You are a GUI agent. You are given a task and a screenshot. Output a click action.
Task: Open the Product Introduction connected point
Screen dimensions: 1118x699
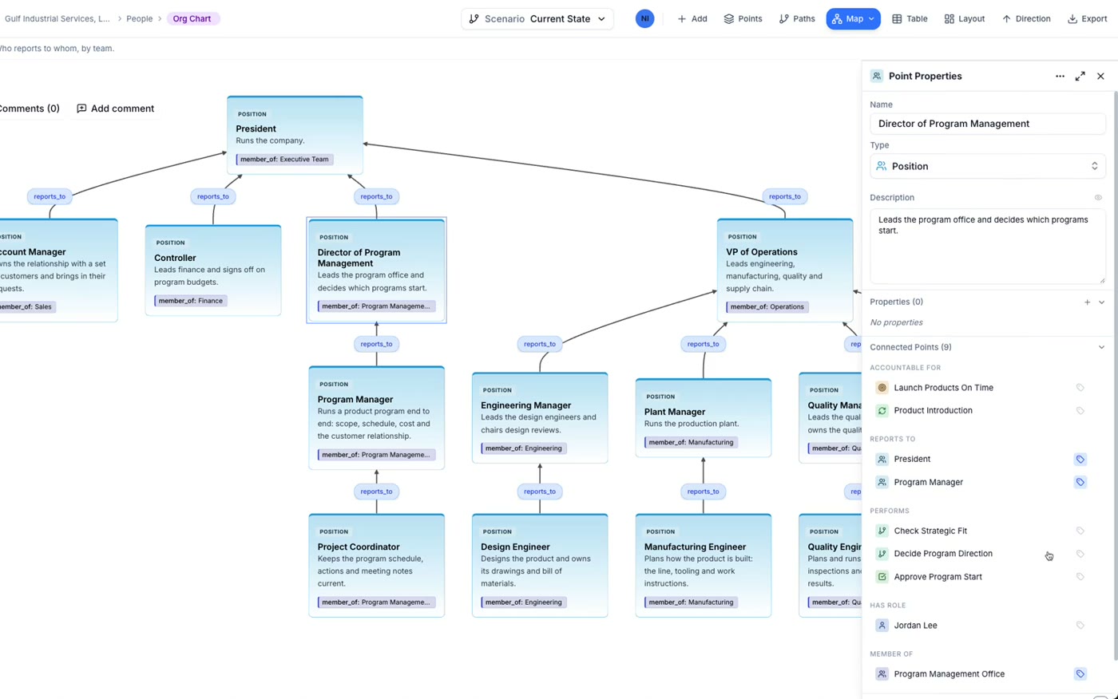pos(933,411)
